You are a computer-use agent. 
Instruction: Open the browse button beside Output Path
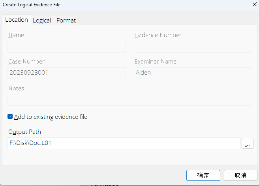pyautogui.click(x=247, y=143)
